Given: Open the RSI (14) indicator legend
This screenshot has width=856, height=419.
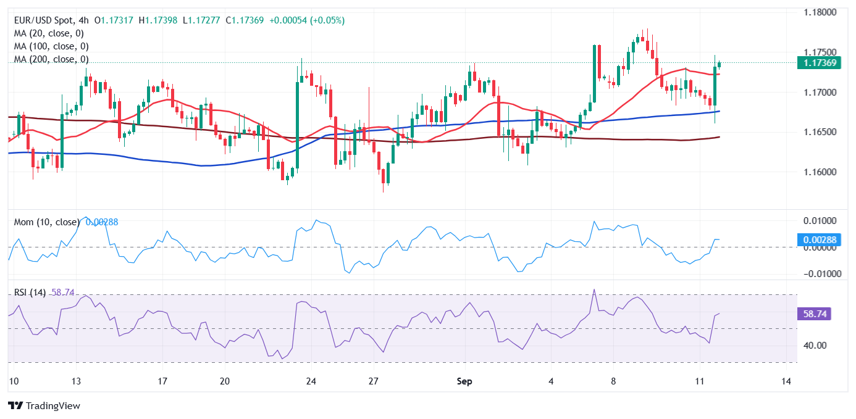Looking at the screenshot, I should pos(30,292).
